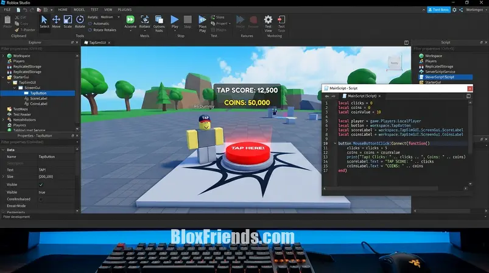Viewport: 489px width, 273px height.
Task: Click the split icon in MainScript editor
Action: [x=468, y=96]
